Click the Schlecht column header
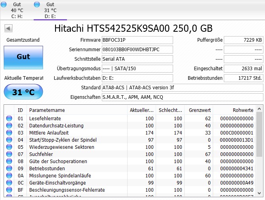The width and height of the screenshot is (265, 200). (170, 110)
